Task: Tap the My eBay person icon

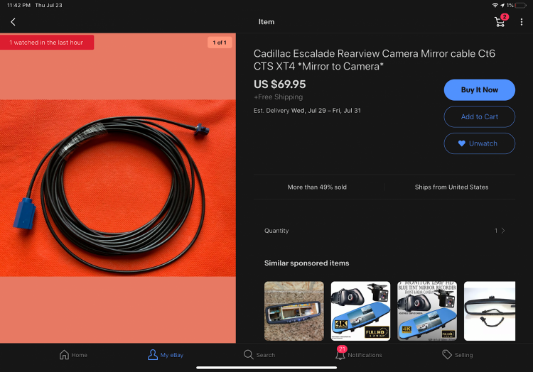Action: coord(153,355)
